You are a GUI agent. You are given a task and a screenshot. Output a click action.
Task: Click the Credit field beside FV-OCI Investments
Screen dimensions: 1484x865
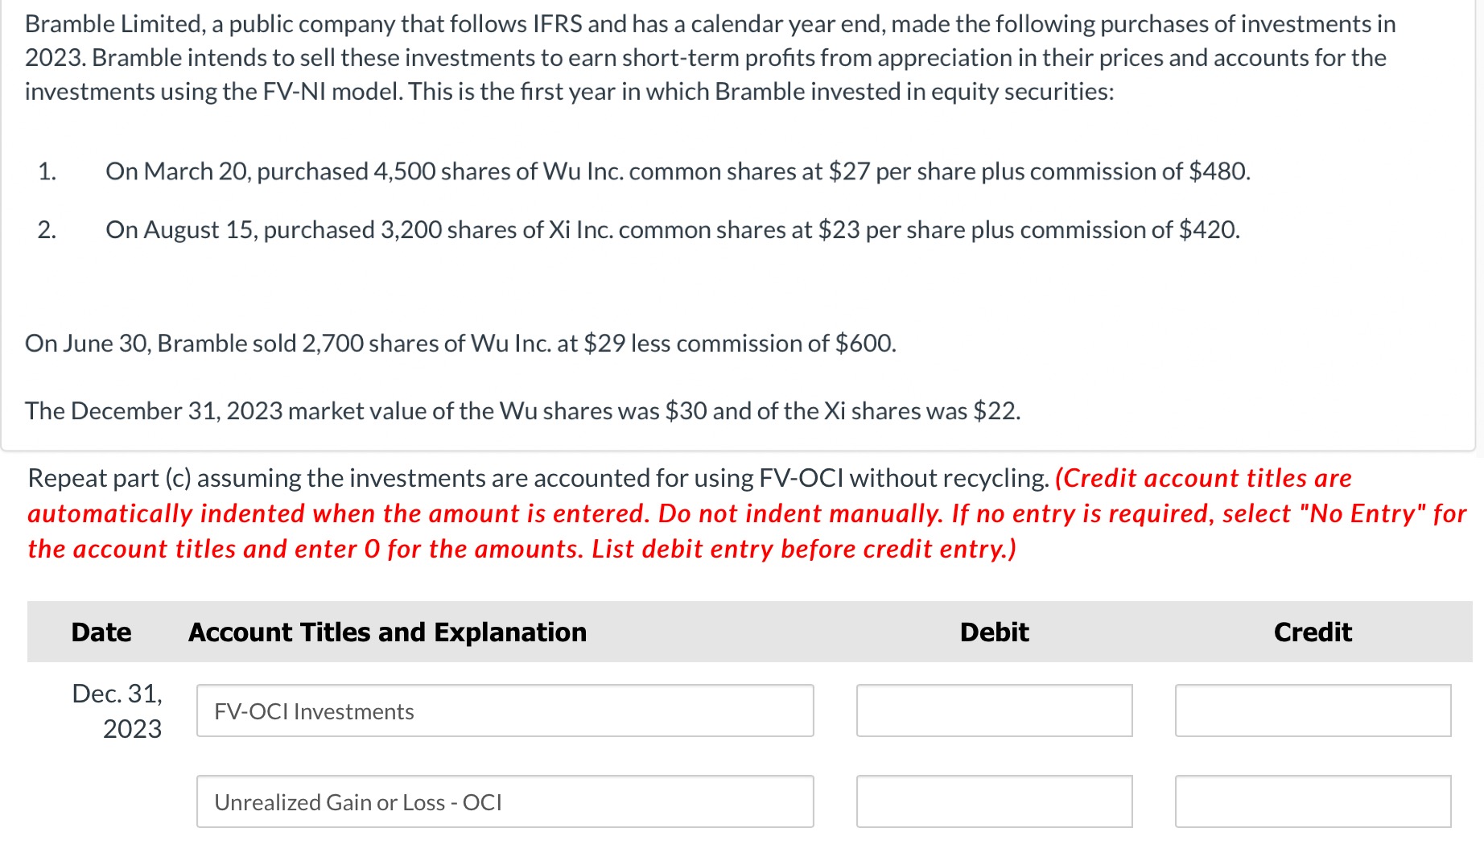tap(1313, 711)
